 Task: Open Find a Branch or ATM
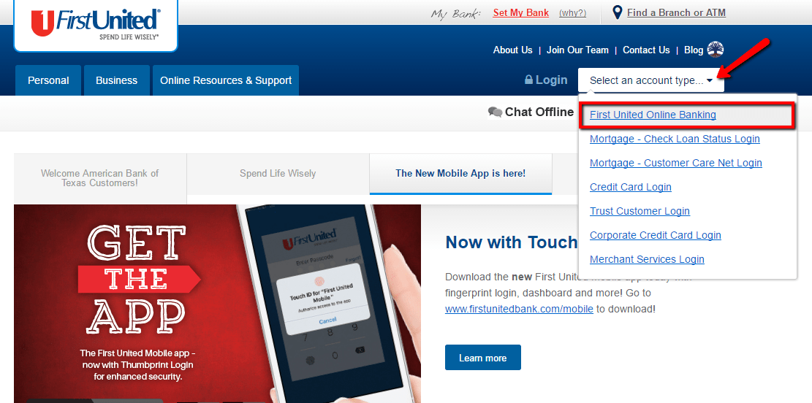click(676, 12)
